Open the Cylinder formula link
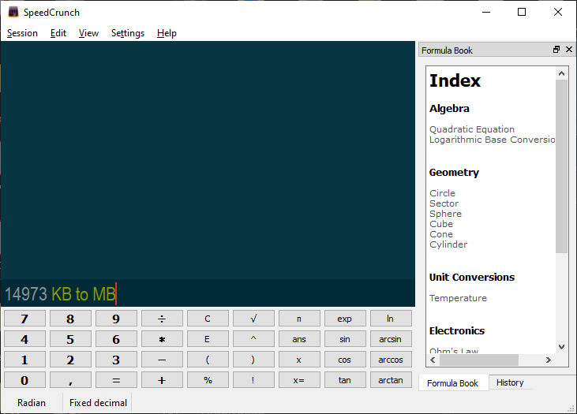The height and width of the screenshot is (414, 577). (448, 244)
